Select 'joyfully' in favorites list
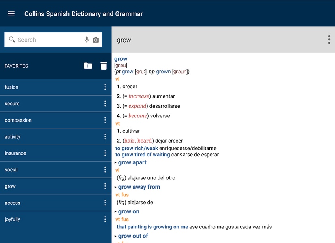The image size is (335, 243). click(56, 219)
